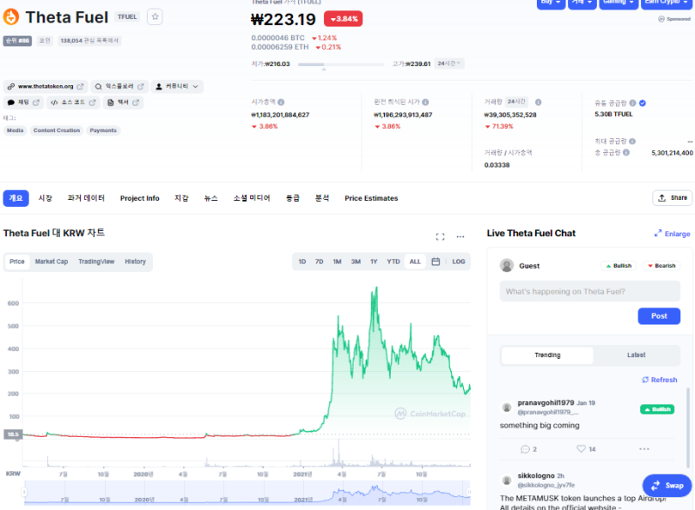This screenshot has height=510, width=695.
Task: Set chart range to 7D
Action: coord(319,262)
